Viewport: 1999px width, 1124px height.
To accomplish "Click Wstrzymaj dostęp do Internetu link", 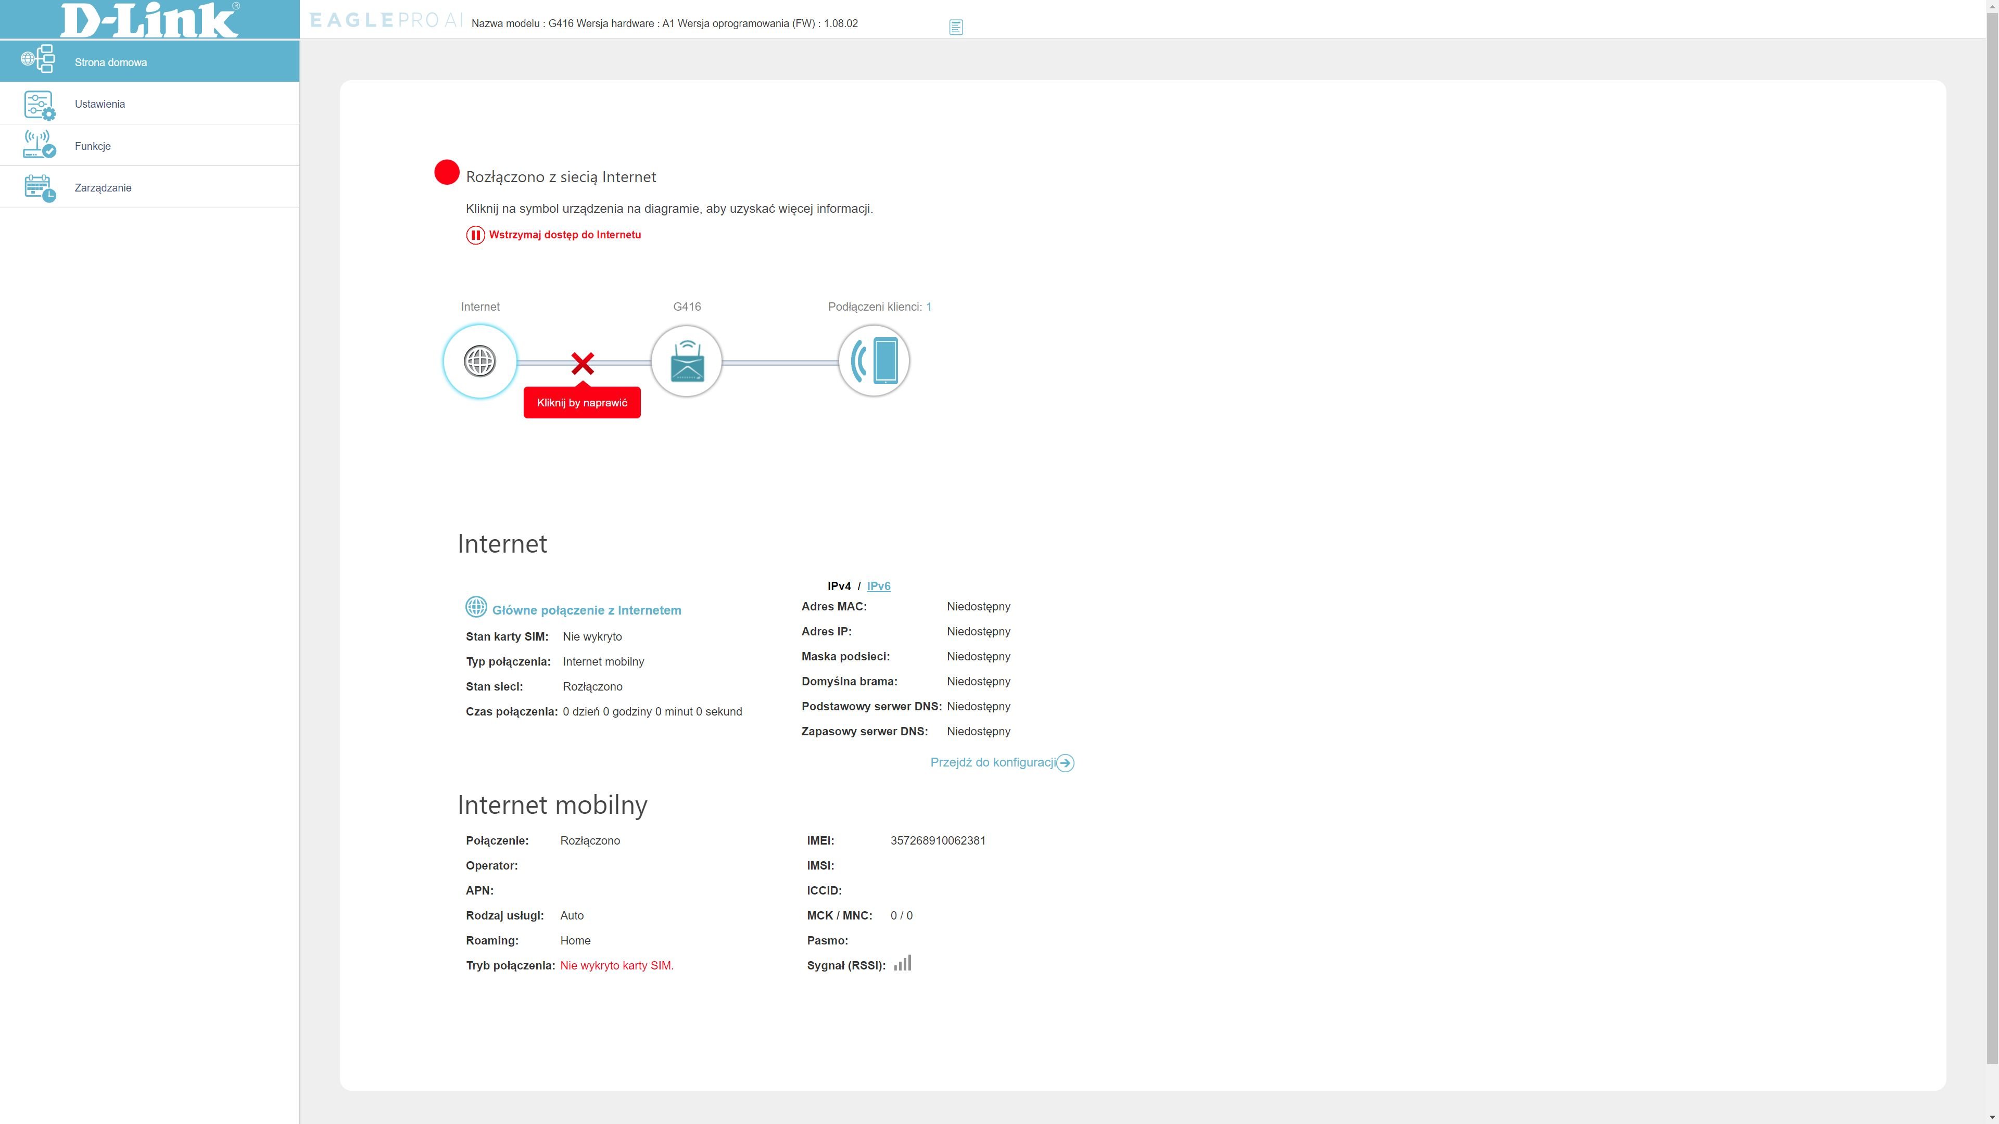I will click(x=565, y=235).
